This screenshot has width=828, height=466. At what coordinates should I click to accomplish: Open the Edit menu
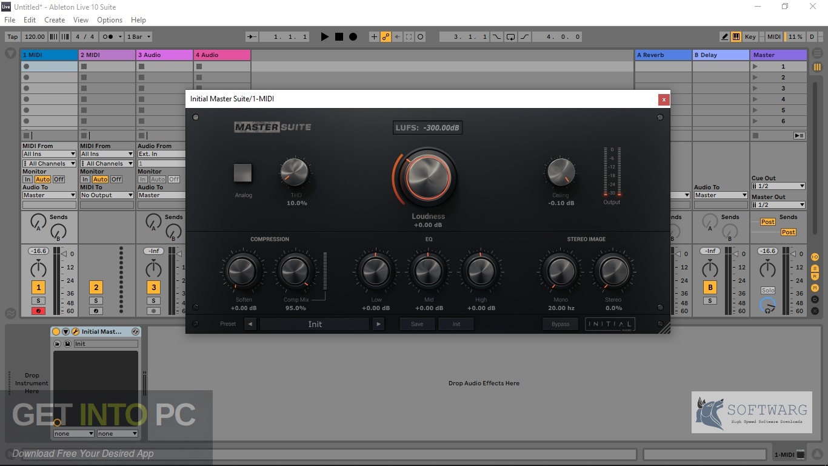(x=30, y=20)
